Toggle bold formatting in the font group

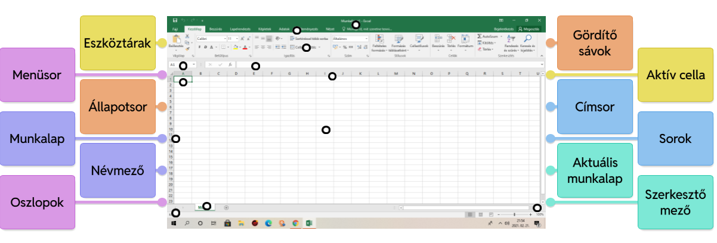(x=198, y=46)
